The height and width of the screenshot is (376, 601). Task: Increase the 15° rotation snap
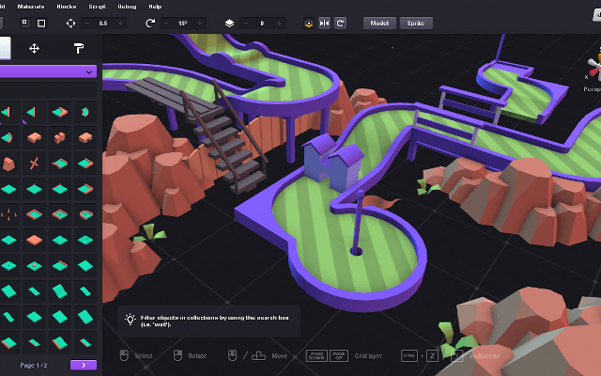click(199, 23)
